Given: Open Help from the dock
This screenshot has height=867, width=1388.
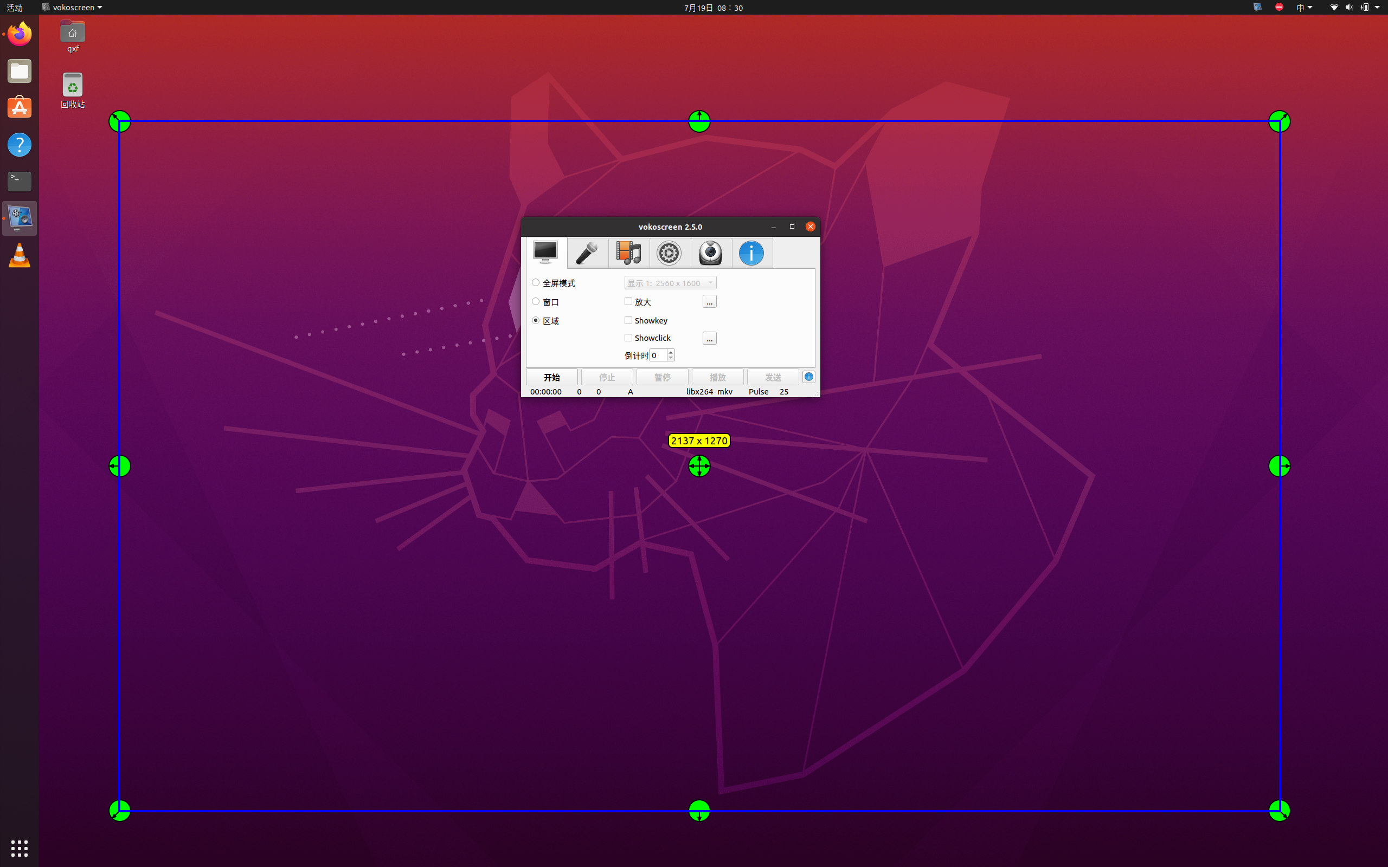Looking at the screenshot, I should click(20, 145).
